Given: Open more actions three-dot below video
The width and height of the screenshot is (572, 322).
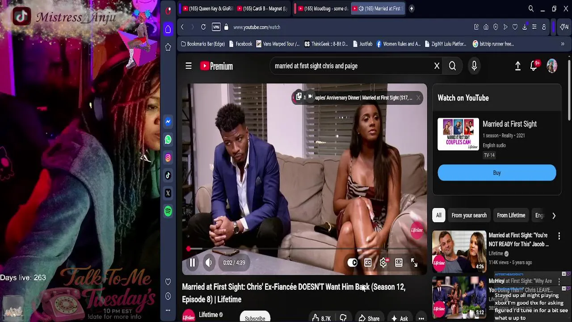Looking at the screenshot, I should [421, 318].
